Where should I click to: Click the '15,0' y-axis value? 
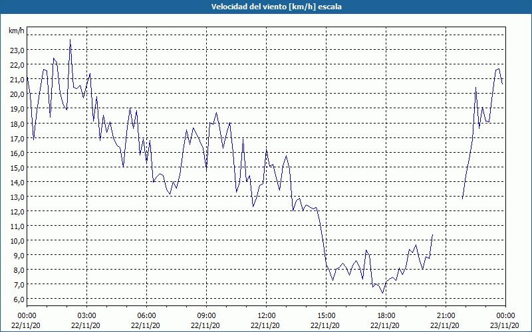tap(17, 168)
